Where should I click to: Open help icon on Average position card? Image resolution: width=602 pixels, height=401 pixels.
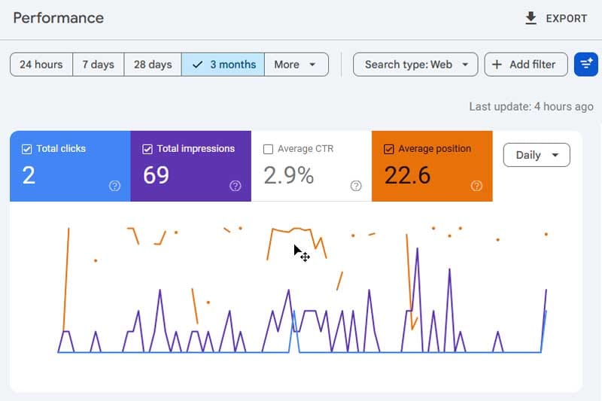[476, 186]
